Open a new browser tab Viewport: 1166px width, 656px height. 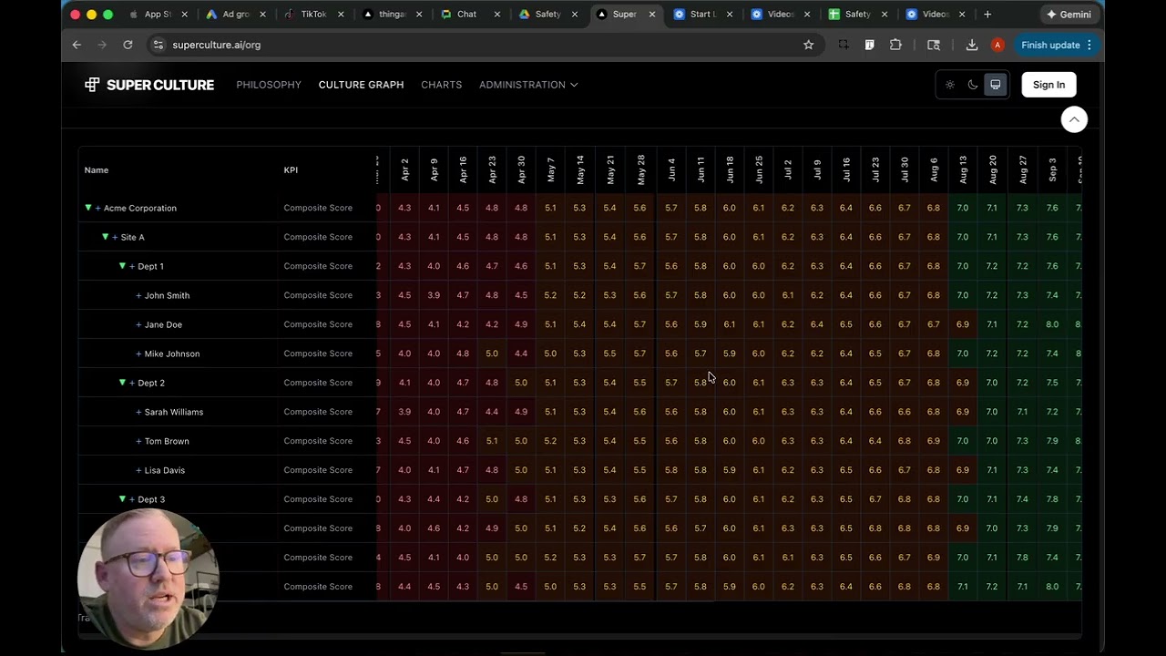tap(987, 15)
